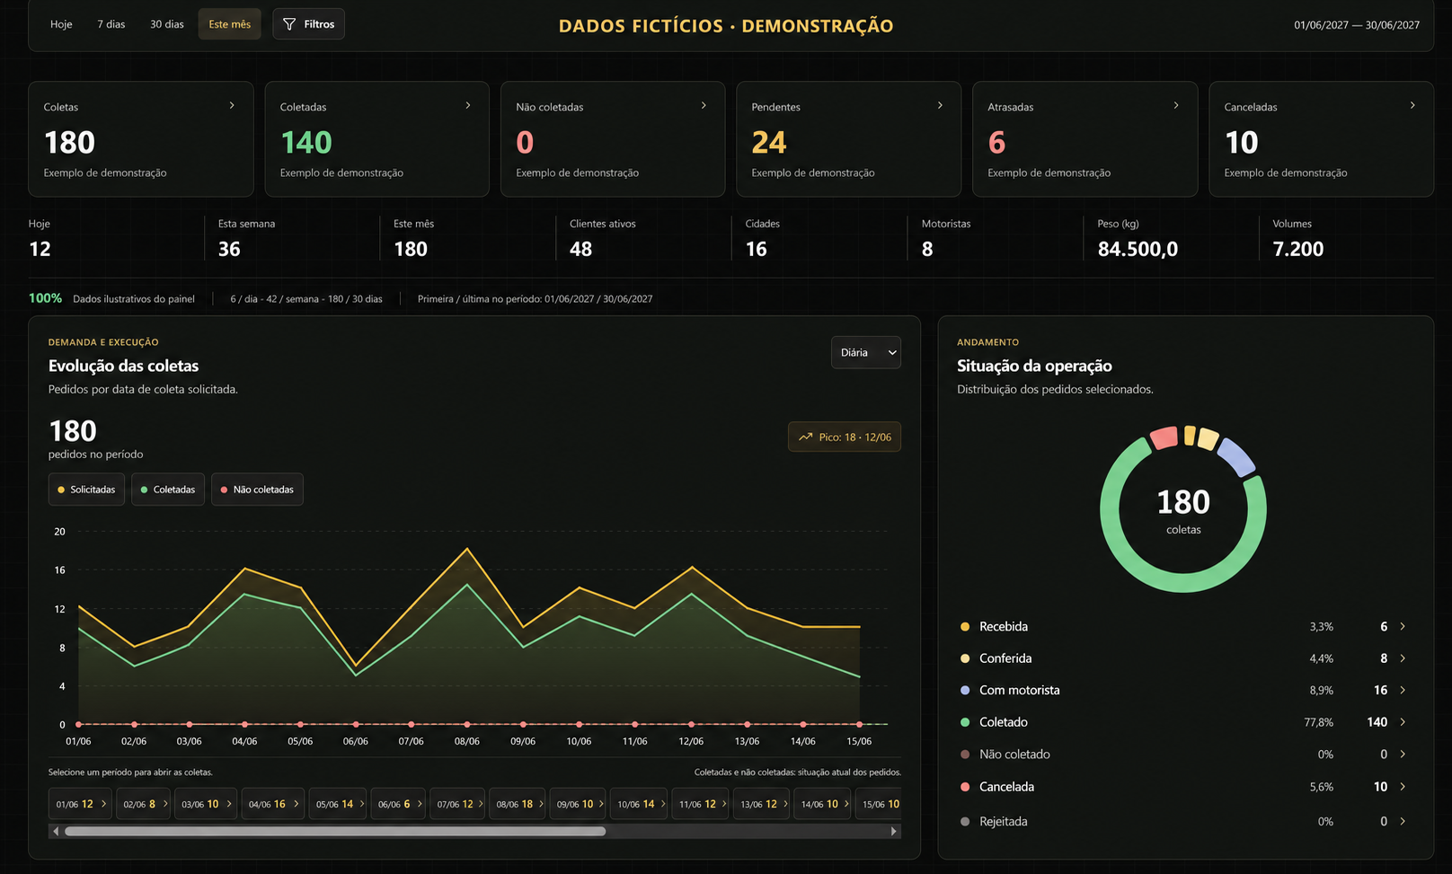Open the Coletas card chevron arrow
The image size is (1452, 874).
click(x=232, y=105)
